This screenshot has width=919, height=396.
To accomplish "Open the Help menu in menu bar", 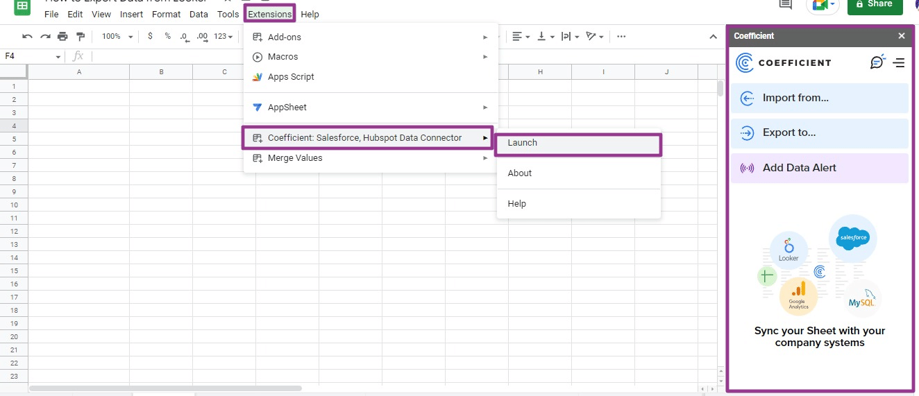I will [x=310, y=14].
